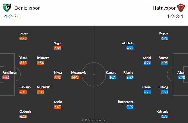This screenshot has height=123, width=188.
Task: Click Katranis's 6.73 rating badge
Action: 164,116
